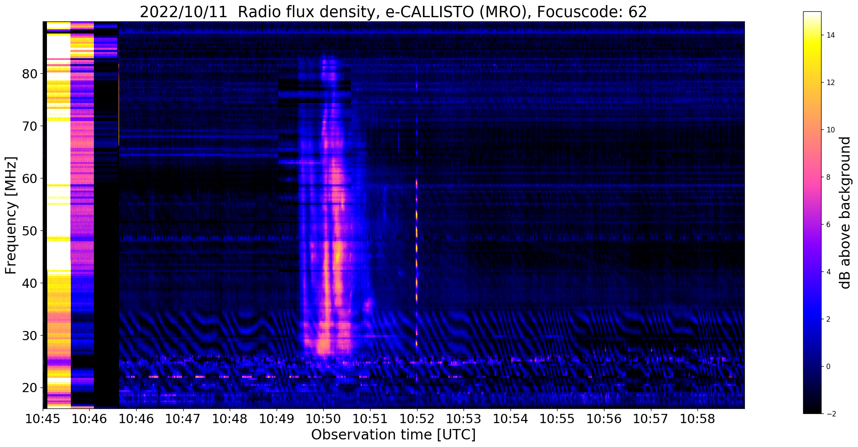858x447 pixels.
Task: Select frequency axis tick label 50
Action: coord(30,230)
